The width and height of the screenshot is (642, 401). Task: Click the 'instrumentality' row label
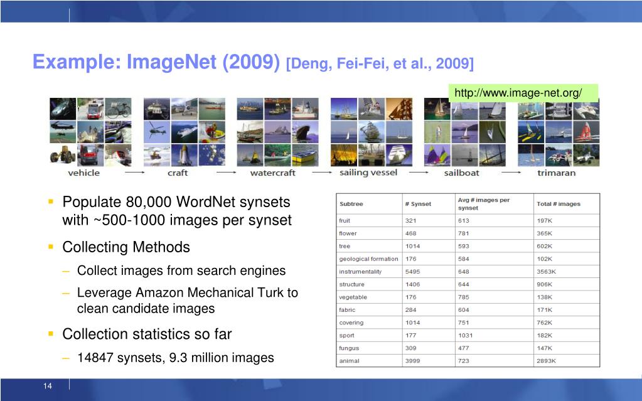pyautogui.click(x=360, y=272)
